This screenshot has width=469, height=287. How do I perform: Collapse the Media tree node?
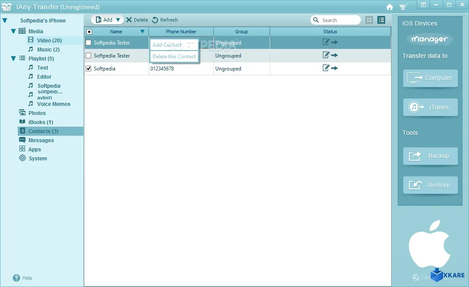(x=13, y=32)
